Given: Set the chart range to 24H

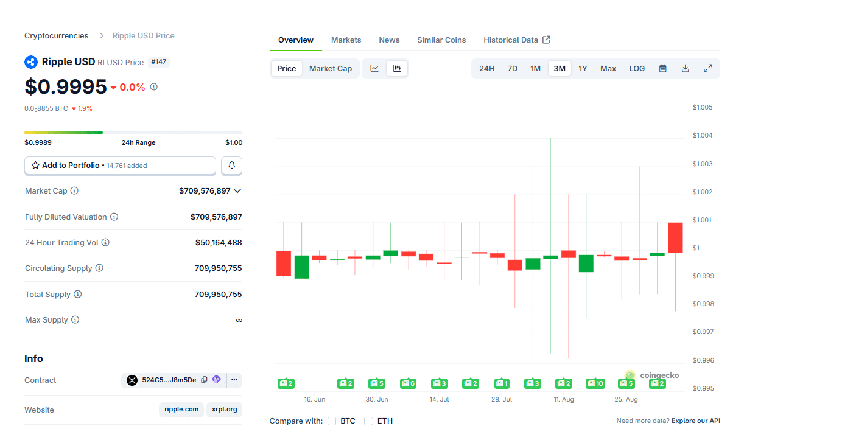Looking at the screenshot, I should [486, 69].
